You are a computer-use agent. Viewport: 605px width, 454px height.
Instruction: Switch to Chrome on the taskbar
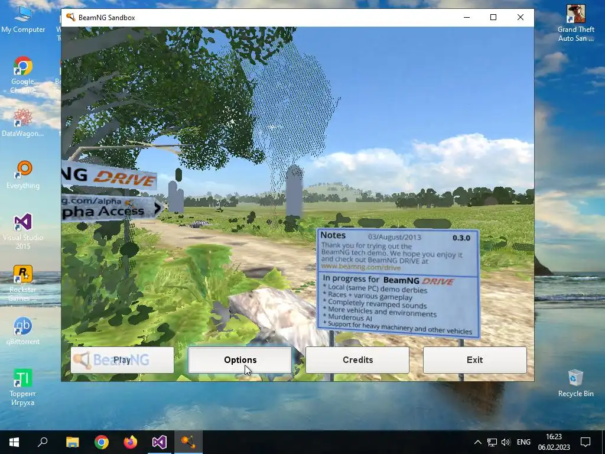(102, 442)
